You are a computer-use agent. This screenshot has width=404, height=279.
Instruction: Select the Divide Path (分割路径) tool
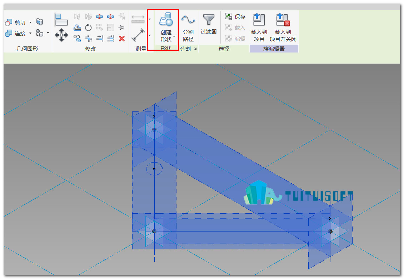tap(188, 28)
